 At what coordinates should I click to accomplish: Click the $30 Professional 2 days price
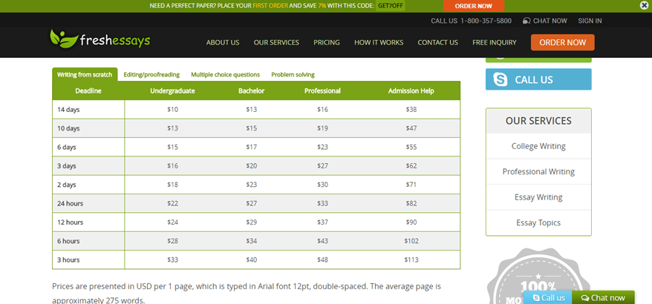pos(323,185)
